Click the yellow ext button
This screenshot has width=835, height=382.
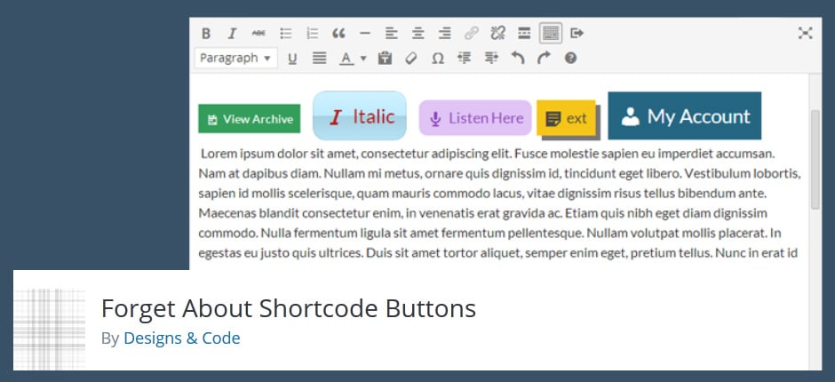pyautogui.click(x=566, y=118)
